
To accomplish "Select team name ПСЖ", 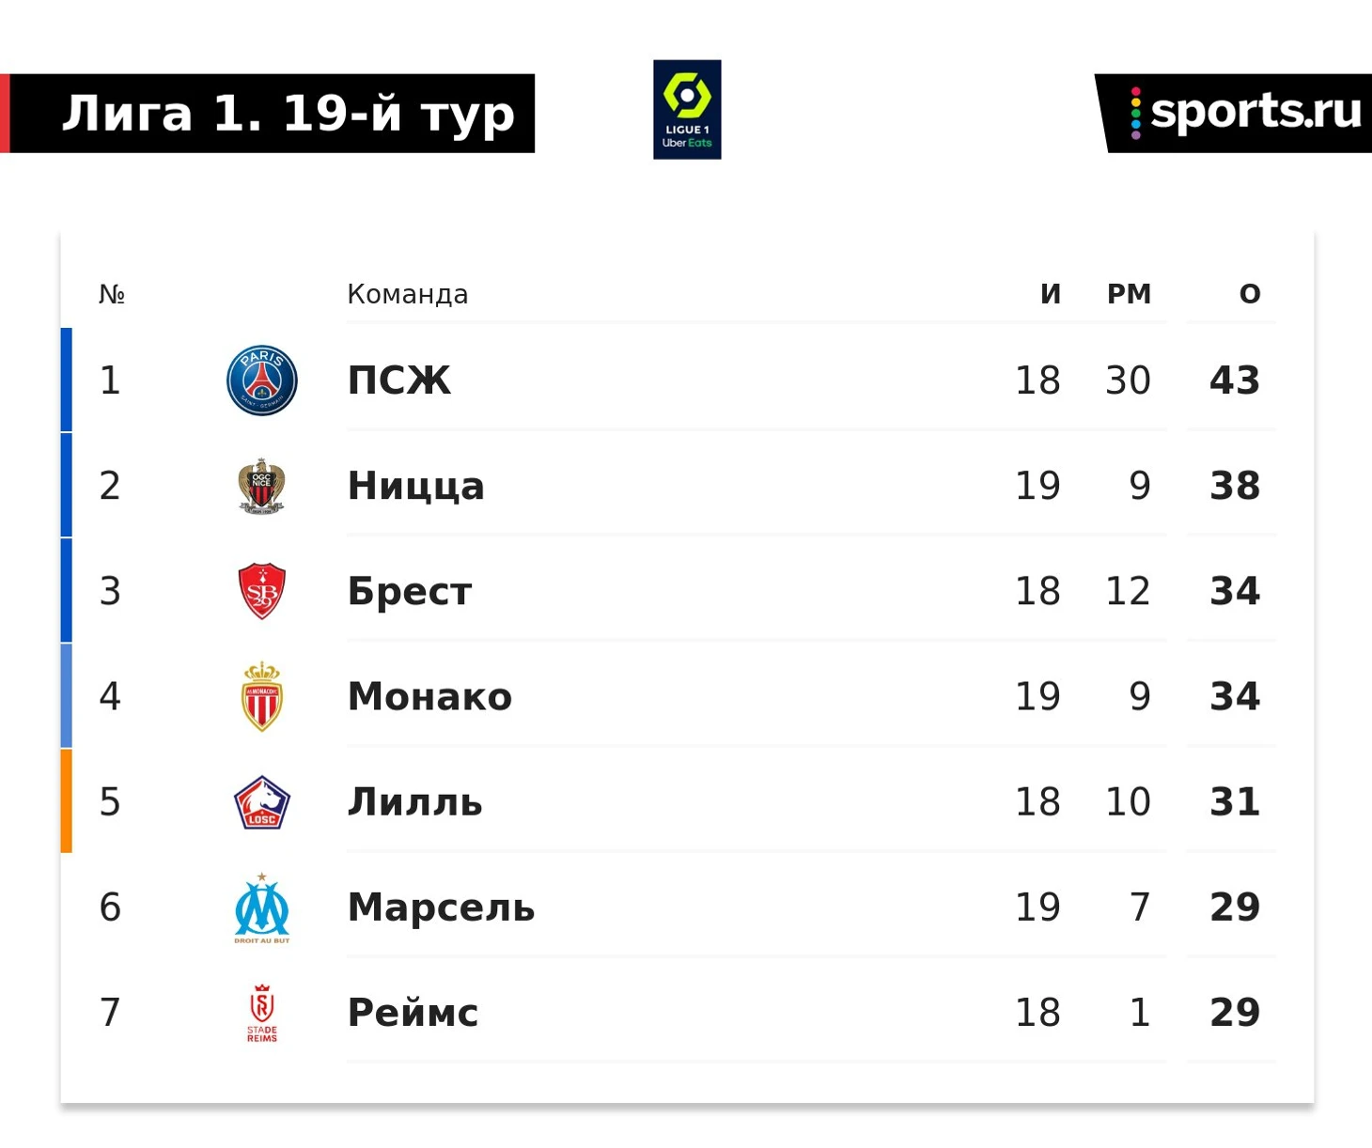I will tap(398, 380).
